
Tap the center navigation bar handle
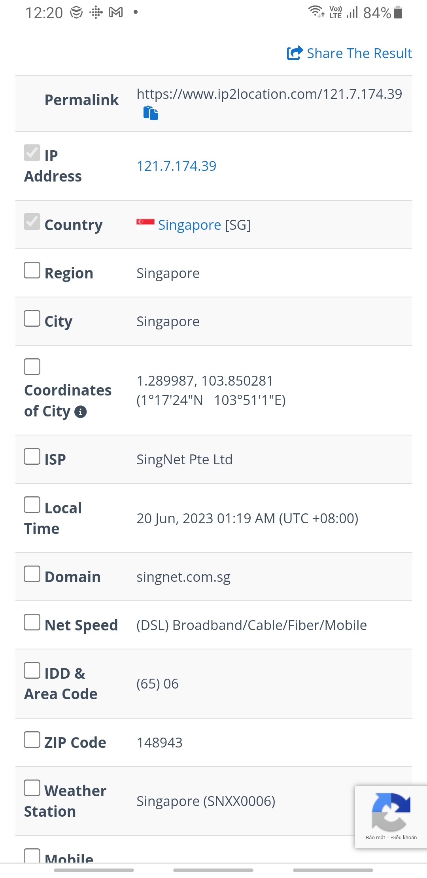[213, 870]
